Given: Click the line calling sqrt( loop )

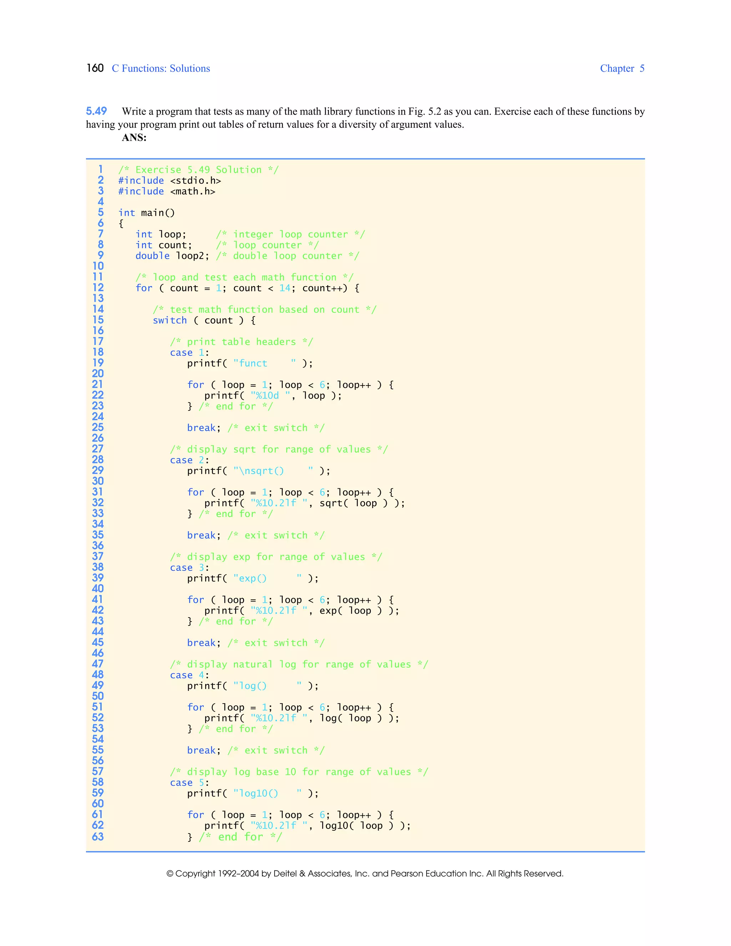Looking at the screenshot, I should click(305, 503).
